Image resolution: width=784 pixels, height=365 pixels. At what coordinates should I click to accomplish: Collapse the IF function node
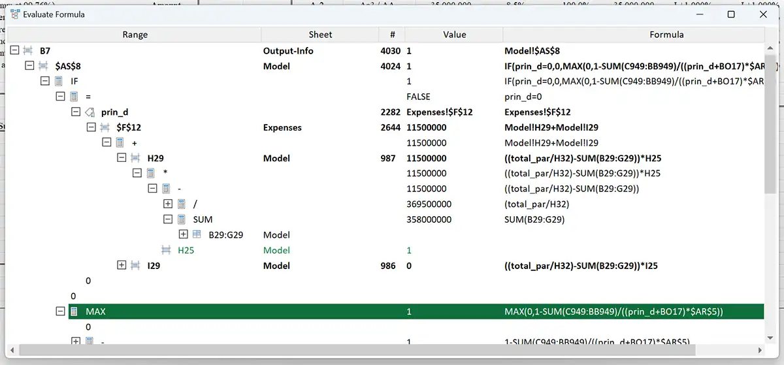(x=45, y=81)
